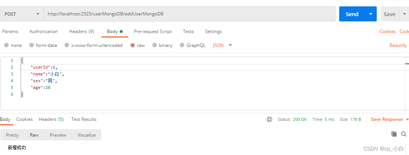
Task: Click the "sex" line in body editor
Action: [x=44, y=81]
